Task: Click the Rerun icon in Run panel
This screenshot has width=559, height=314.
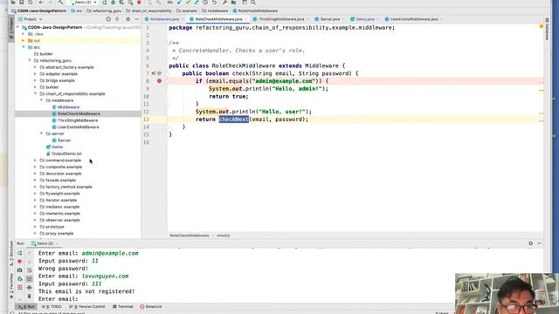Action: tap(20, 253)
